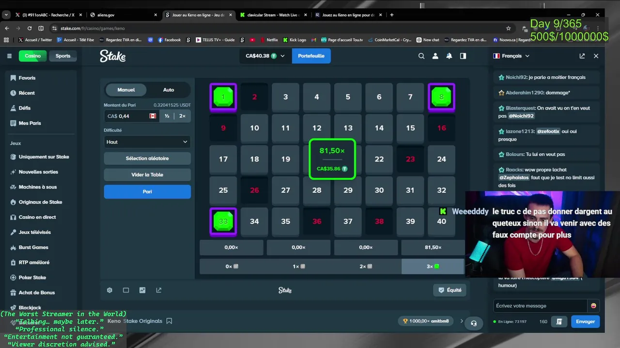Screen dimensions: 620x348
Task: Open the Stake hamburger sidebar menu
Action: coord(9,56)
